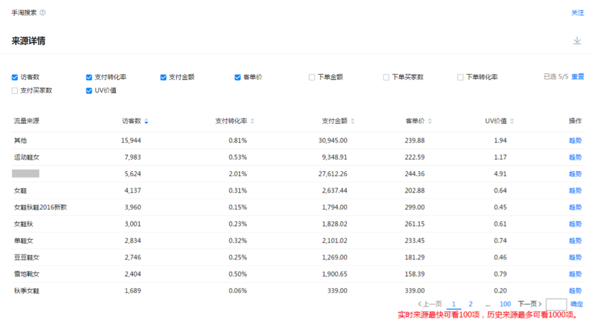Click the help icon next to 手淘搜索
This screenshot has width=593, height=328.
coord(43,13)
